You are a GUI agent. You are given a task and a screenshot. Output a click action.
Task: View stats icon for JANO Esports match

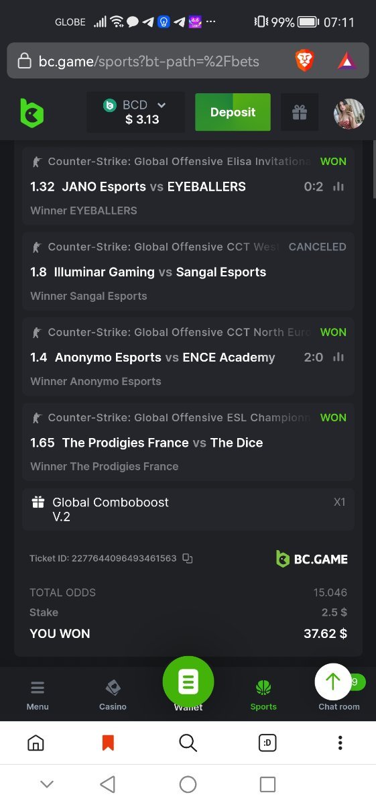[x=338, y=186]
